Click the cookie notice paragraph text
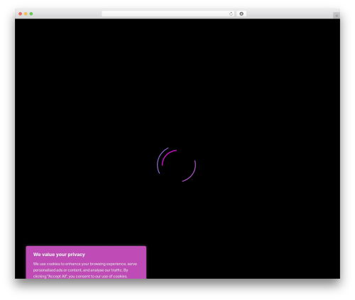Image resolution: width=355 pixels, height=300 pixels. (85, 270)
